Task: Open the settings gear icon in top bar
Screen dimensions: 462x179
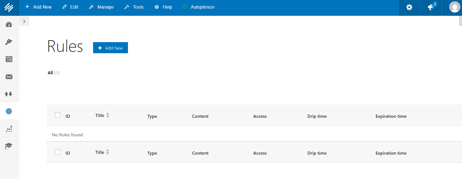Action: pos(409,7)
